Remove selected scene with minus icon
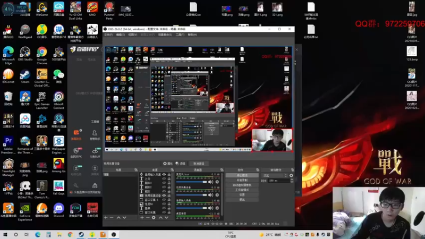425x239 pixels. tap(112, 217)
